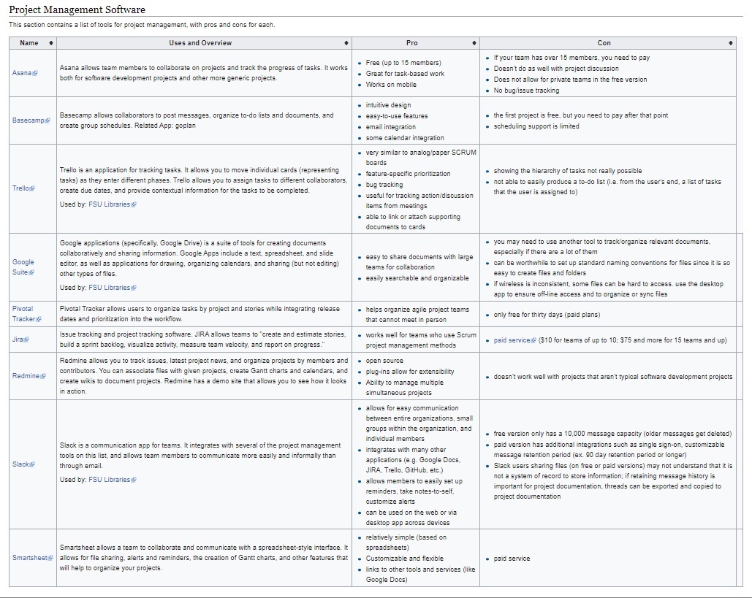
Task: Click the Con column header text
Action: (604, 43)
